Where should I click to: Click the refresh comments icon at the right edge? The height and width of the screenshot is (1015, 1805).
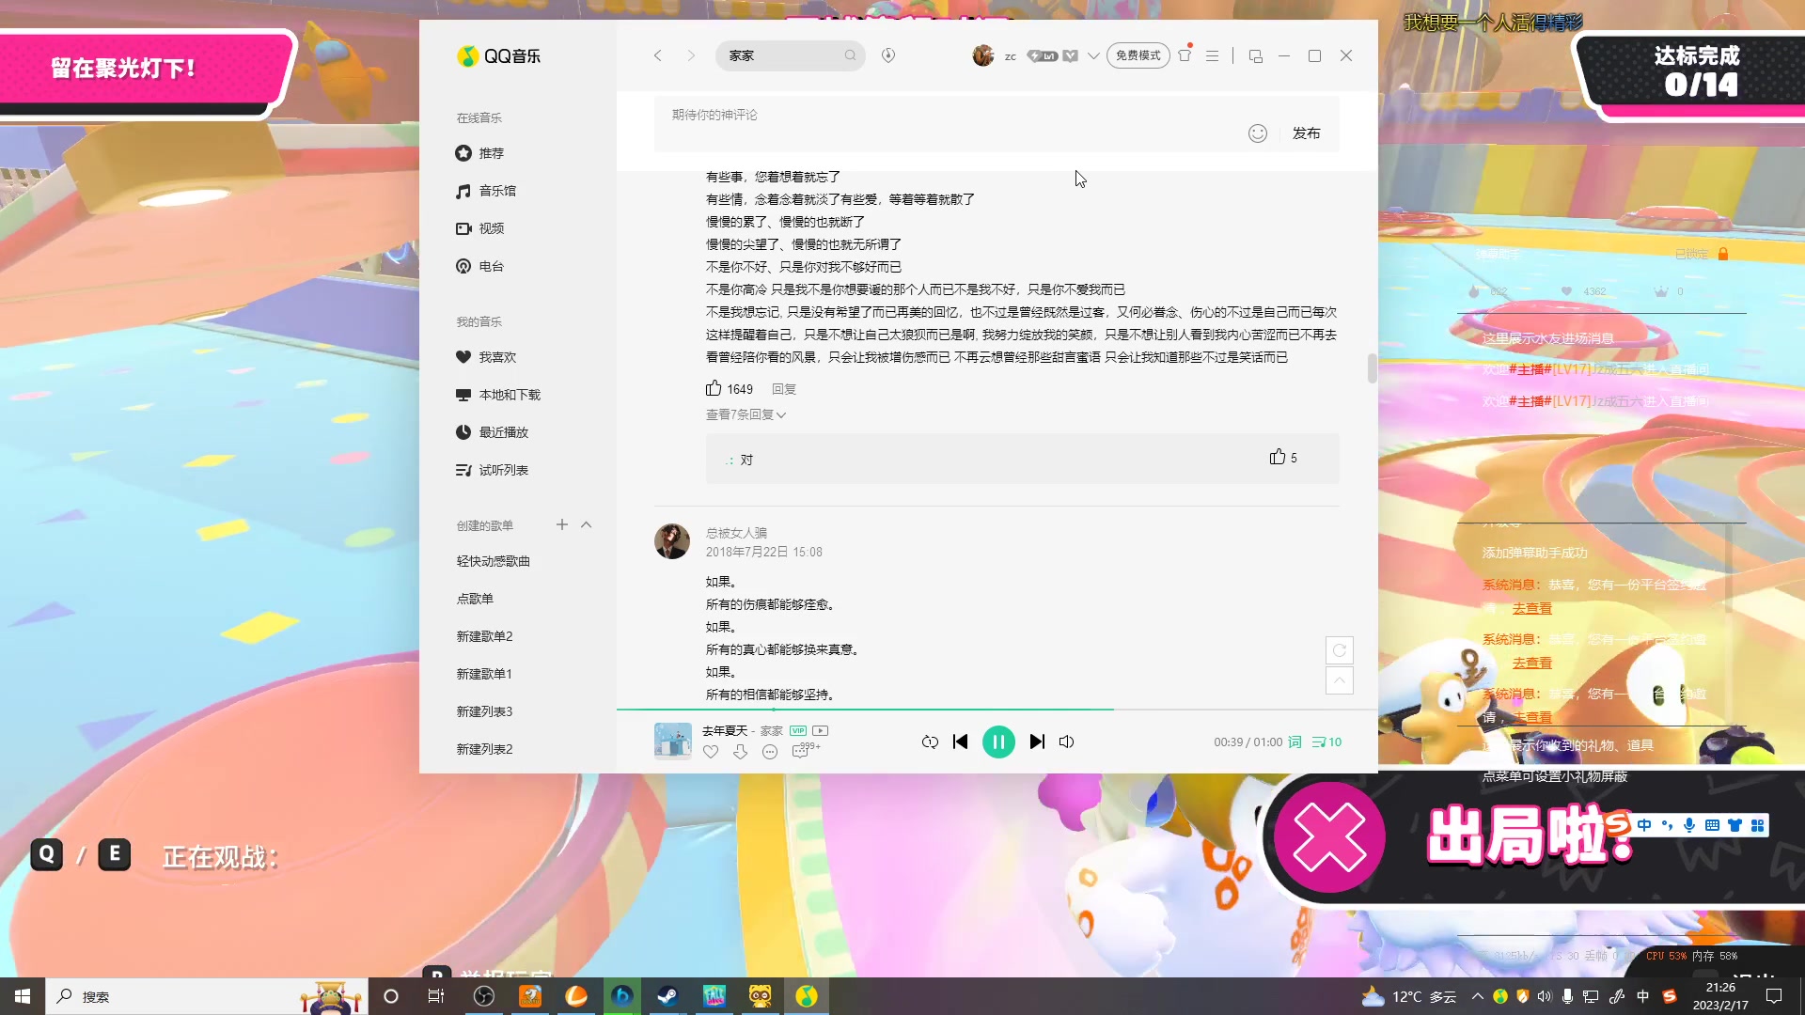(1340, 650)
